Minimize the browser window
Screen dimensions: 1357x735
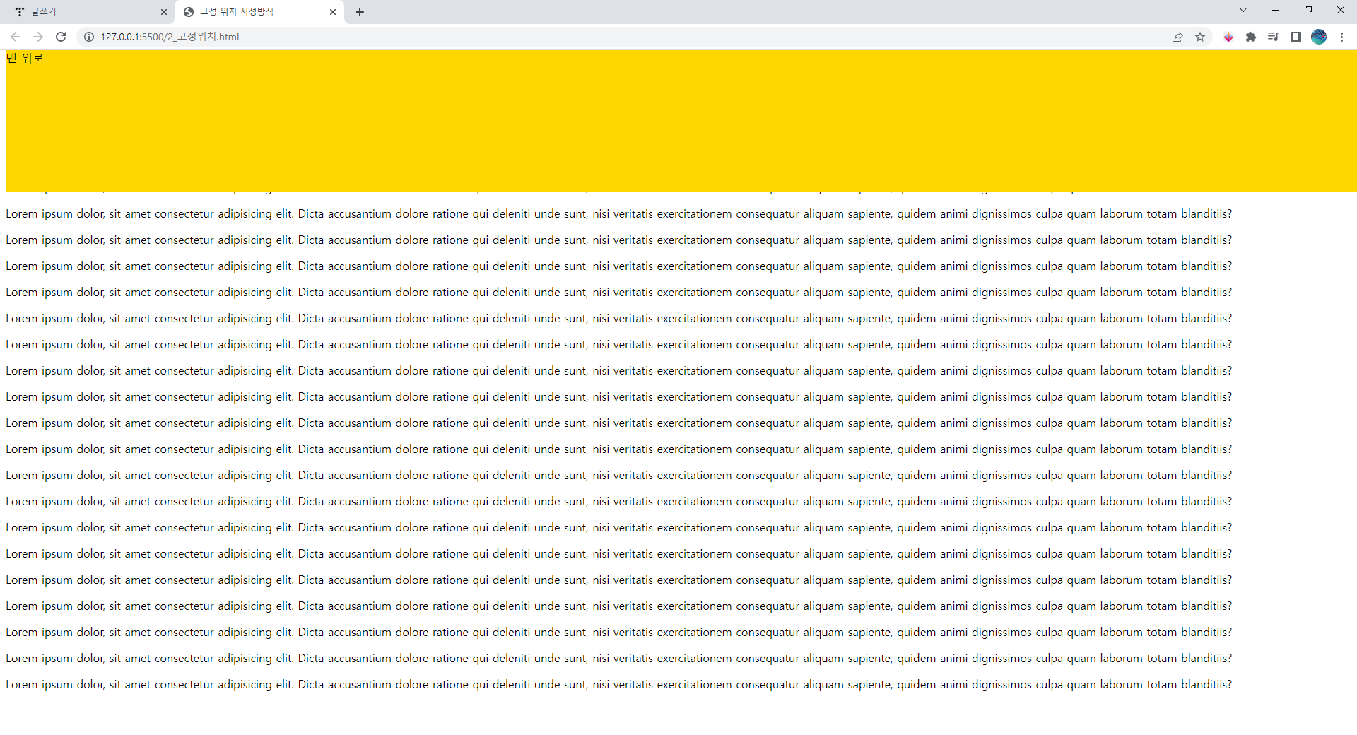tap(1276, 10)
